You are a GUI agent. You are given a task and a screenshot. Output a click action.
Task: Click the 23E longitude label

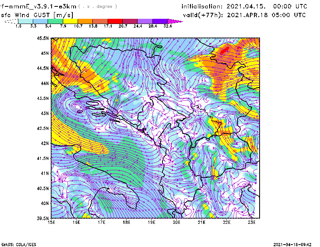point(252,222)
